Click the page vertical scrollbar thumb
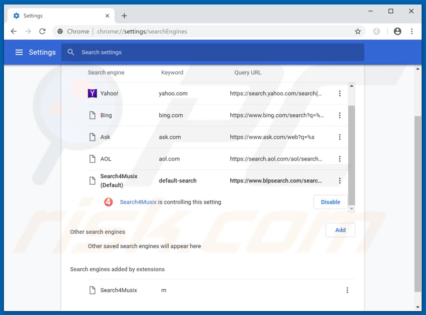426x315 pixels. (417, 204)
